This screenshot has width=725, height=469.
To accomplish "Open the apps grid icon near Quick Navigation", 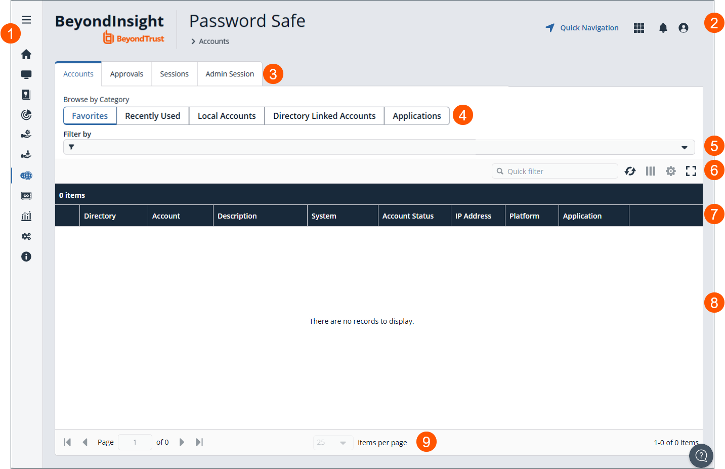I will pos(638,28).
